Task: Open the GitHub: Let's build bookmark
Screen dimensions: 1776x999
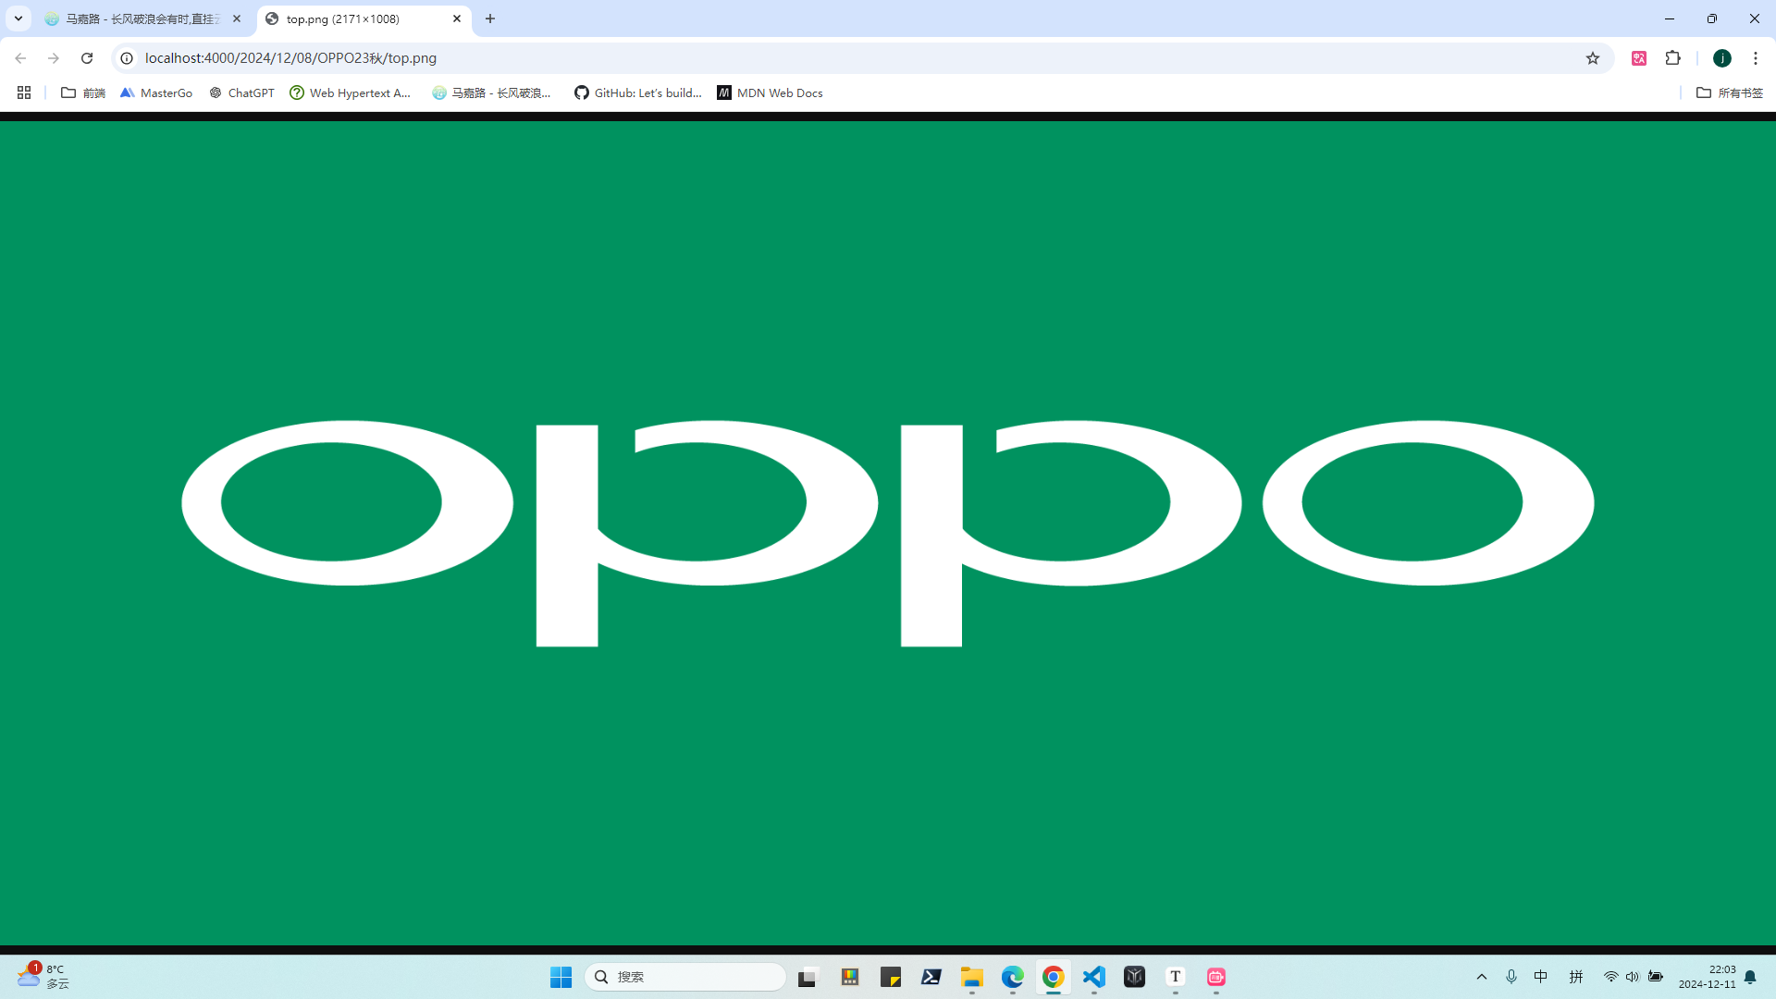Action: pos(638,92)
